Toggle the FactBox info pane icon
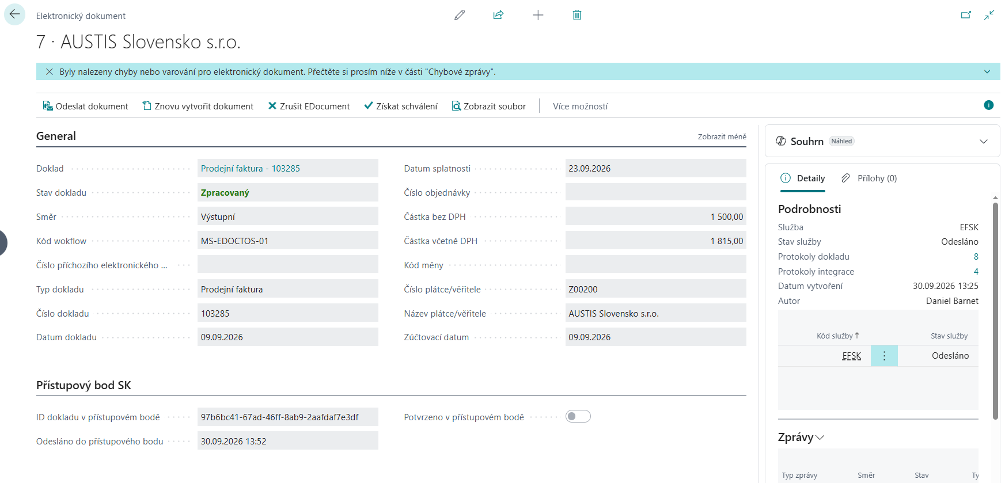The width and height of the screenshot is (1005, 483). click(989, 105)
